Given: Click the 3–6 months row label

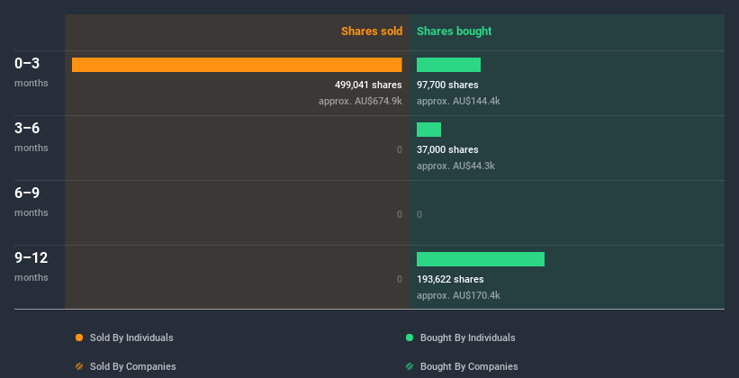Looking at the screenshot, I should tap(32, 137).
